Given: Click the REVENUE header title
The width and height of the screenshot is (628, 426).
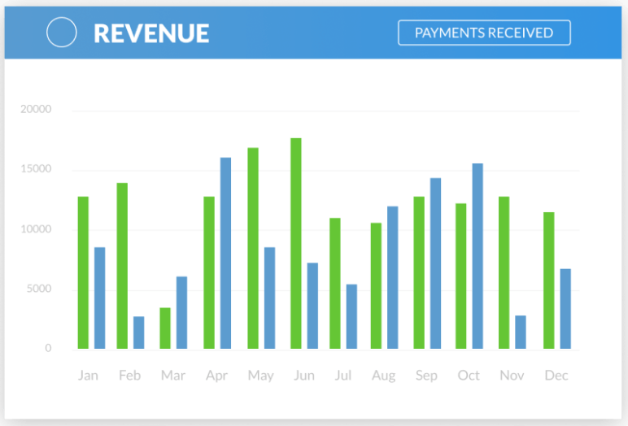Looking at the screenshot, I should 151,33.
